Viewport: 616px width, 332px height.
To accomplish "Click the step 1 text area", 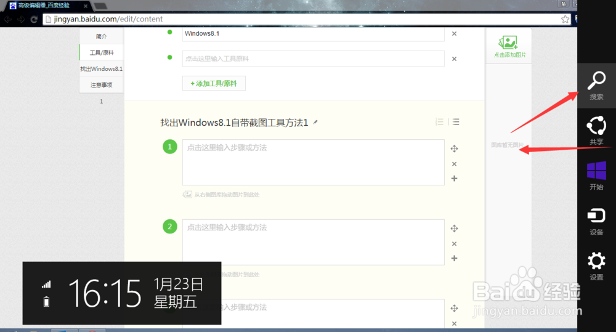I will 313,162.
